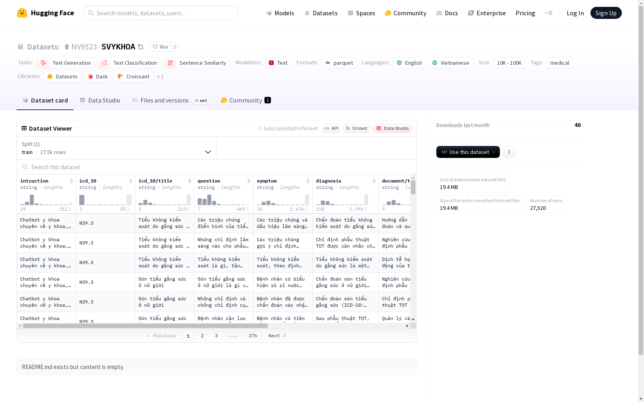Screen dimensions: 644x402
Task: Go to Spaces in the top navigation
Action: (361, 13)
